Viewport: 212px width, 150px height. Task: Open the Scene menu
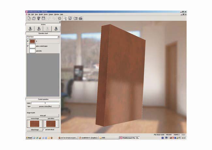pos(46,14)
